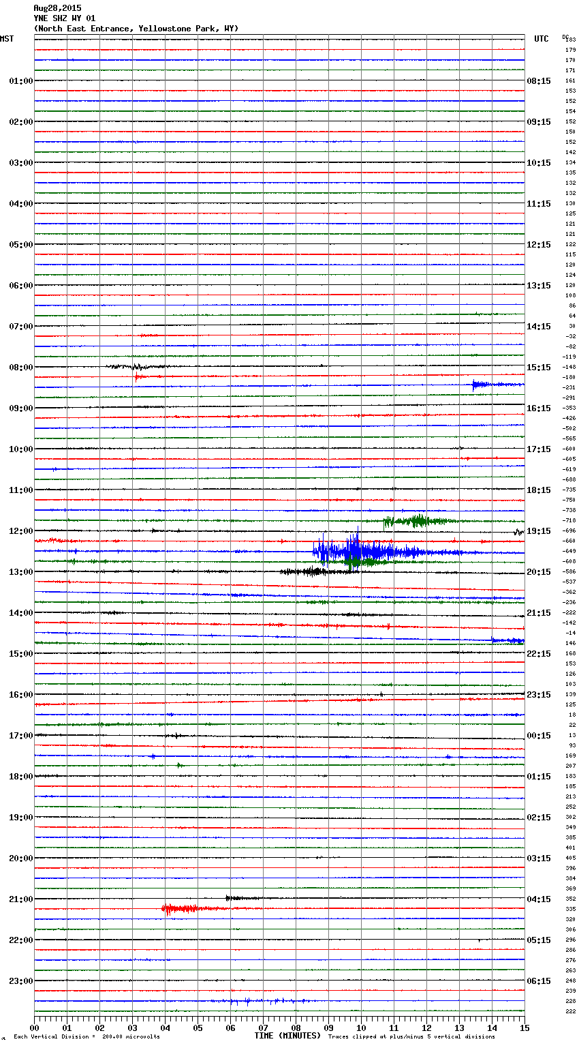The image size is (579, 1046).
Task: Select the 00:15 UTC time label
Action: pyautogui.click(x=539, y=736)
